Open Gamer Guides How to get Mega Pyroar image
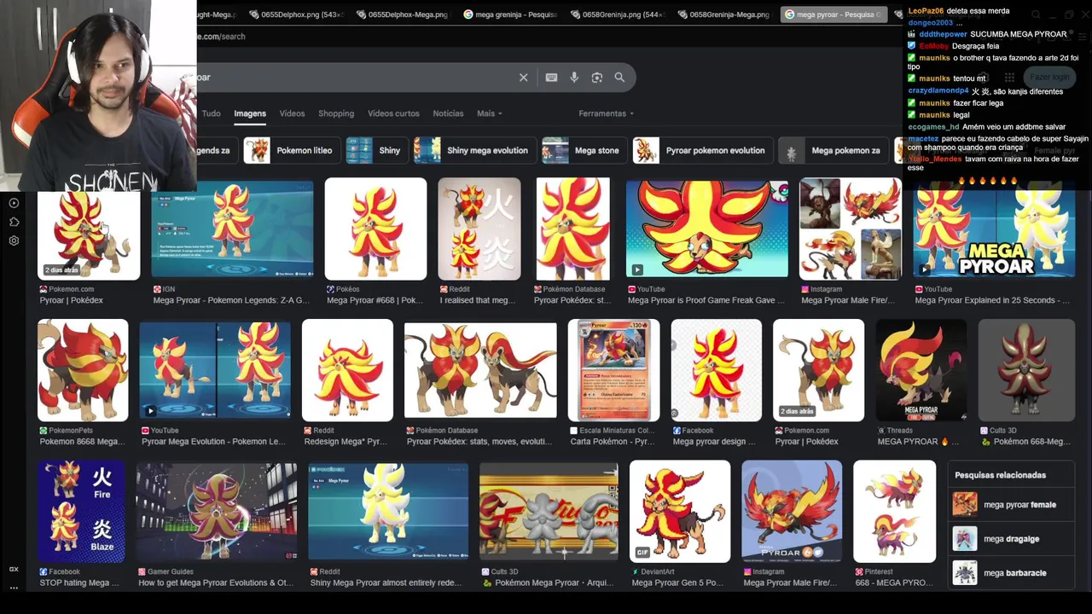The width and height of the screenshot is (1092, 614). (217, 512)
